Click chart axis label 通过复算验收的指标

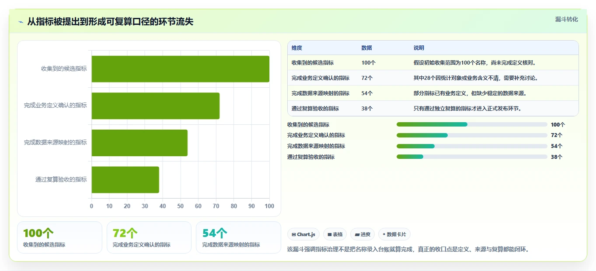61,179
